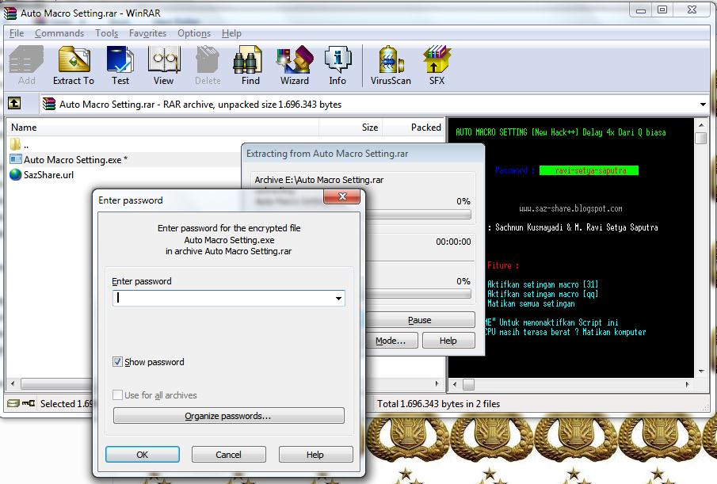Click the WinRAR title bar icon
The height and width of the screenshot is (484, 717).
pyautogui.click(x=10, y=13)
